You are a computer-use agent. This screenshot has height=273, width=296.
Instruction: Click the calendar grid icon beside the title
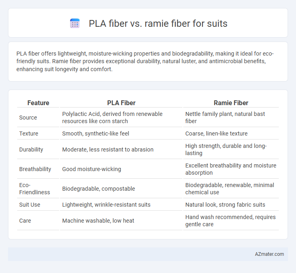pyautogui.click(x=75, y=24)
